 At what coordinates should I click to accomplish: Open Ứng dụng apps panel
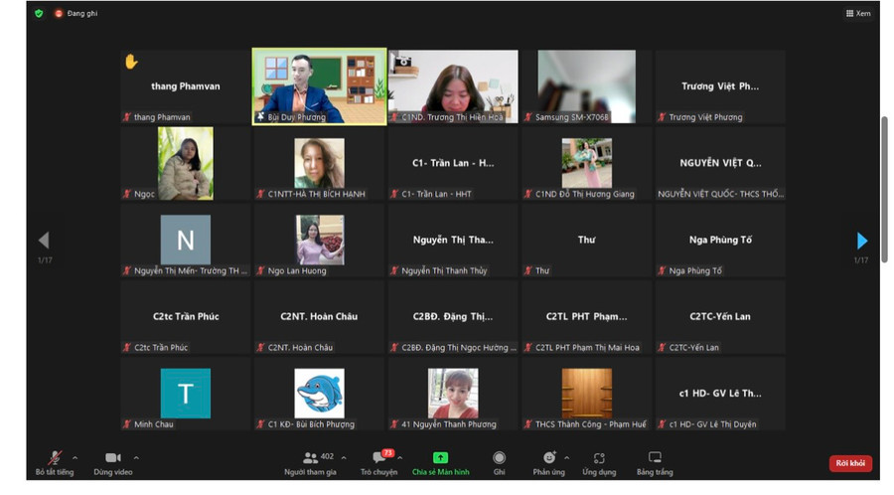point(599,458)
